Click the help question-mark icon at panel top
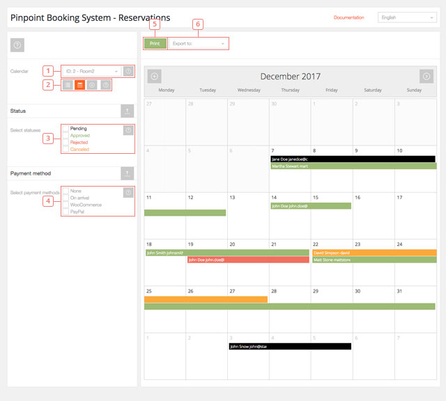The image size is (446, 401). [x=17, y=45]
